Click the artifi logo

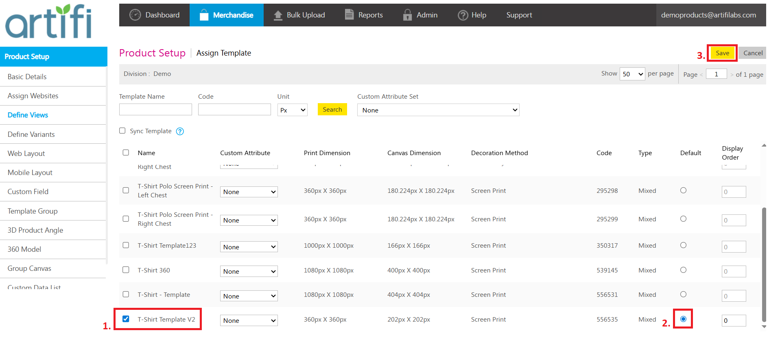(x=48, y=21)
